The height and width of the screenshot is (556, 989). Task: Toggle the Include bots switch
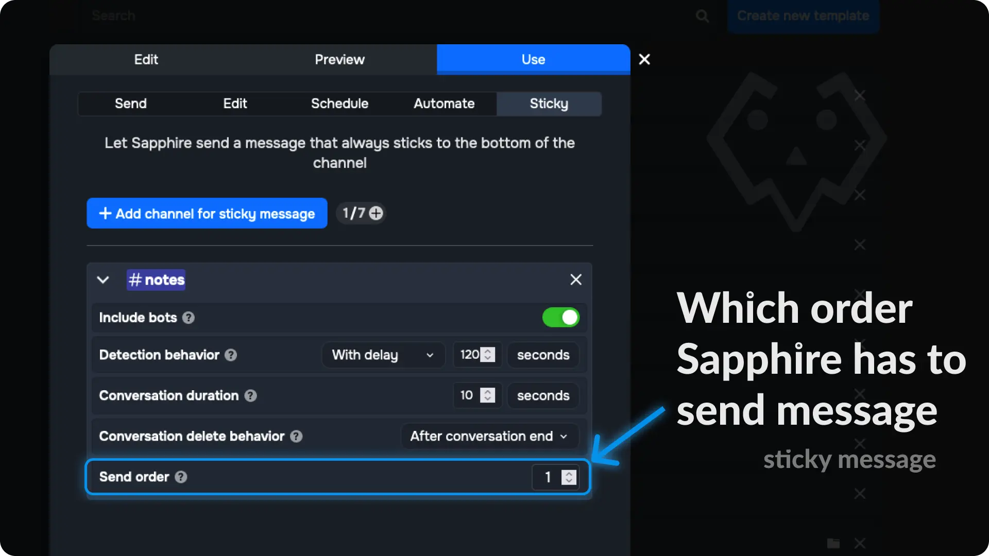click(561, 318)
